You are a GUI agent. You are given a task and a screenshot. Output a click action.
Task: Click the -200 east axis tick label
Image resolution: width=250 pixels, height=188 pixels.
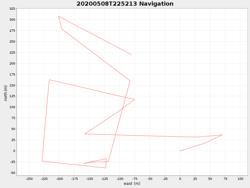59,179
